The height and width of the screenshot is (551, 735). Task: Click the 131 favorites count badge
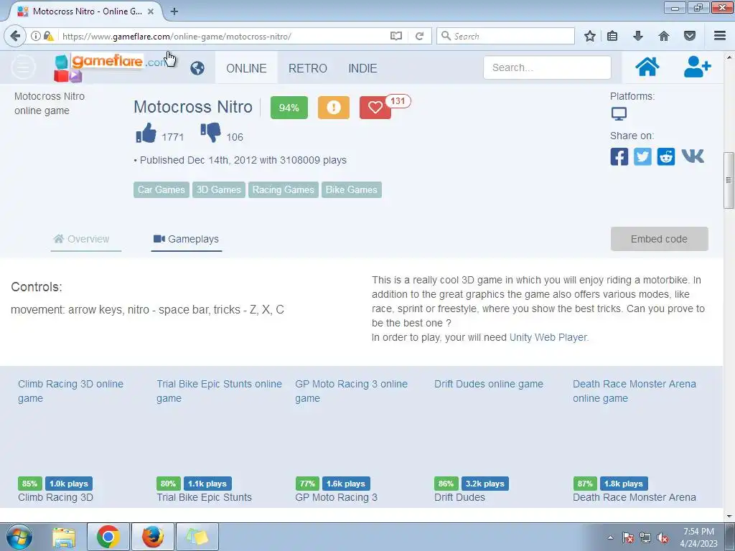coord(398,100)
